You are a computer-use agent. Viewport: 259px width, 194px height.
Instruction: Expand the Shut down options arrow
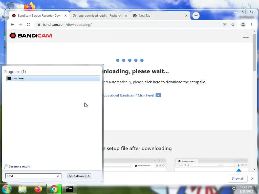click(88, 176)
